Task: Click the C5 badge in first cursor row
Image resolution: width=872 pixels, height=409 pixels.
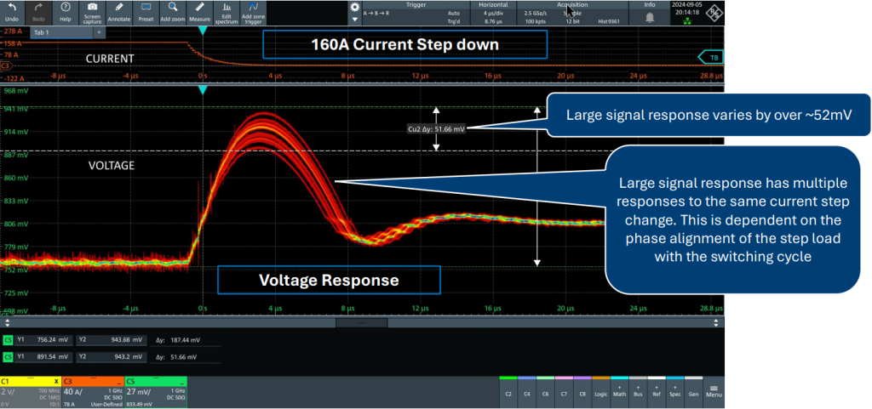Action: [8, 339]
